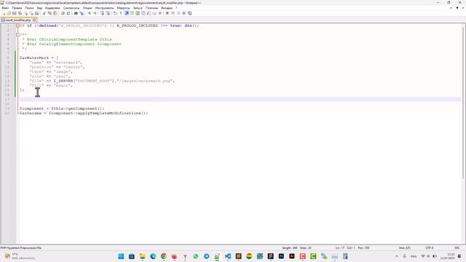Viewport: 466px width, 262px height.
Task: Toggle horizontal scroll synchronization
Action: coord(108,13)
